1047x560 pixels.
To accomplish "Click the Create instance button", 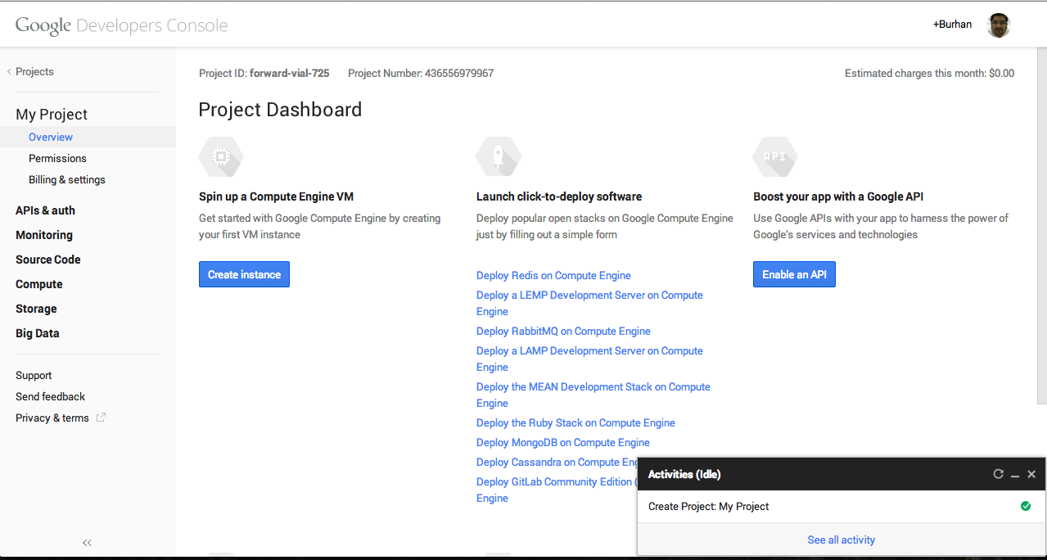I will point(244,274).
